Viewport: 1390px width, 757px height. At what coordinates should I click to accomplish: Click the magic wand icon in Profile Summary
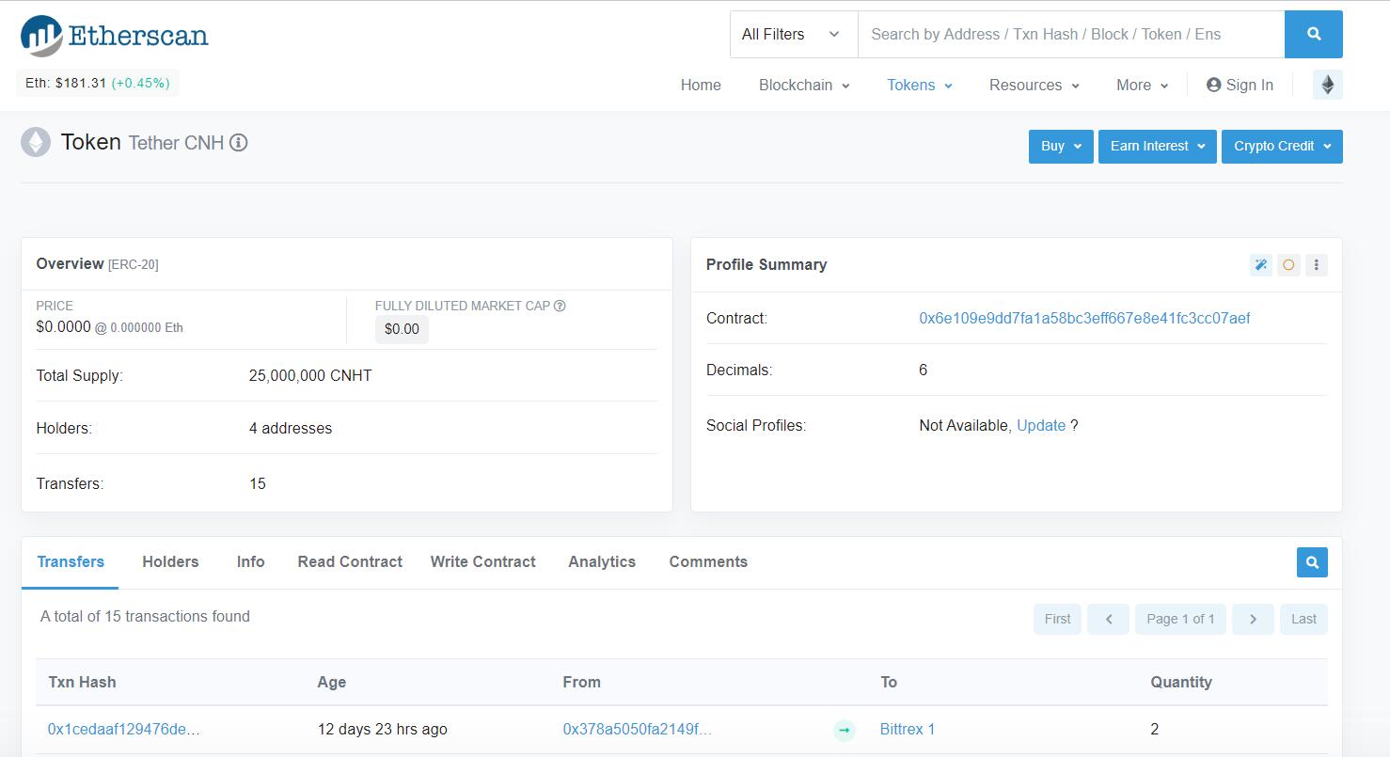(x=1260, y=265)
